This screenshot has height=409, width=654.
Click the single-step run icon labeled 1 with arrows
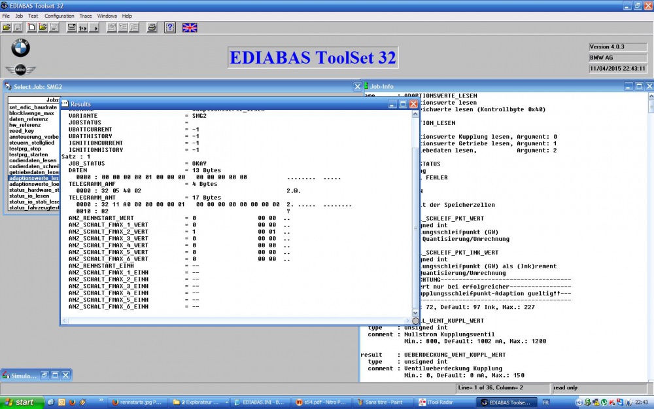82,27
